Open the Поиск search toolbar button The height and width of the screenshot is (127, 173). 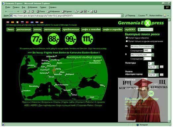(x=41, y=12)
